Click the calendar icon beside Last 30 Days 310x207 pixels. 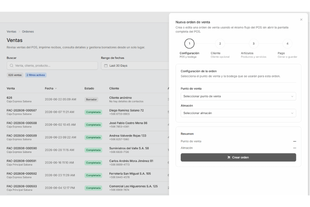coord(106,66)
